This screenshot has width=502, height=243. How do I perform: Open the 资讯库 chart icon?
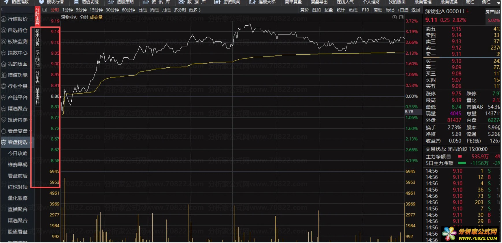[x=146, y=2]
